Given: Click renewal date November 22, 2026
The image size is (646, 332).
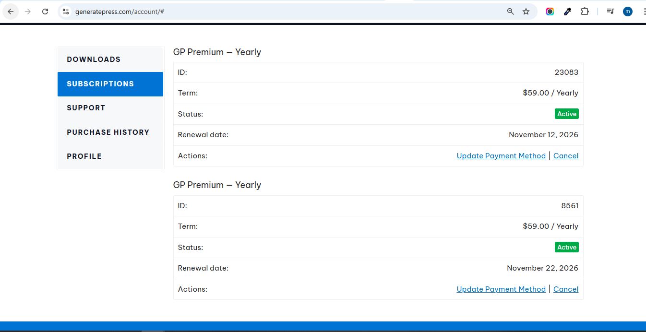Looking at the screenshot, I should tap(542, 268).
